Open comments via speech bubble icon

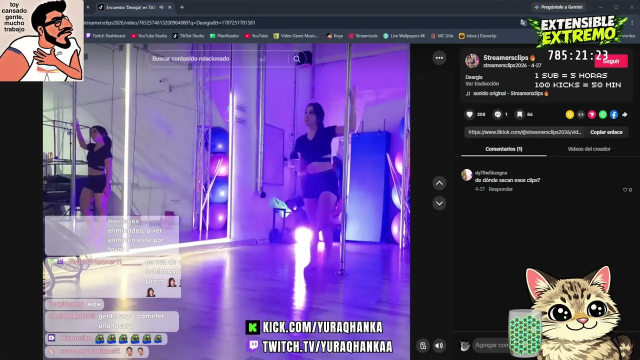coord(497,114)
